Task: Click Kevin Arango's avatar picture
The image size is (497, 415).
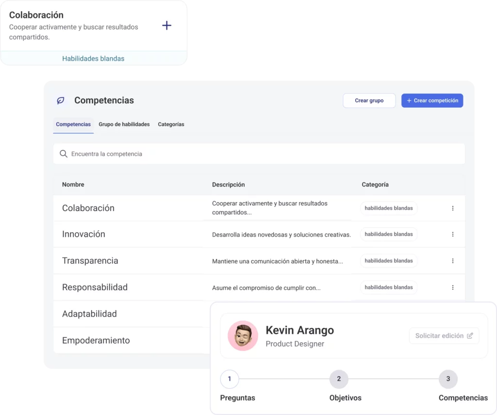Action: click(243, 335)
